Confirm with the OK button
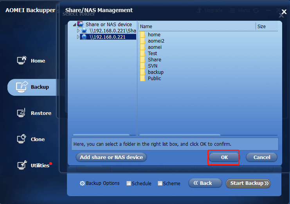Screen dimensions: 290x204 coord(224,157)
